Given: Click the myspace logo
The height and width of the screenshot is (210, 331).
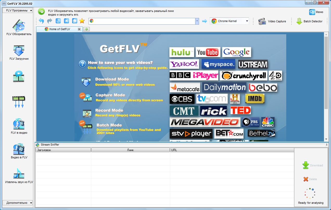Looking at the screenshot, I should (x=218, y=64).
